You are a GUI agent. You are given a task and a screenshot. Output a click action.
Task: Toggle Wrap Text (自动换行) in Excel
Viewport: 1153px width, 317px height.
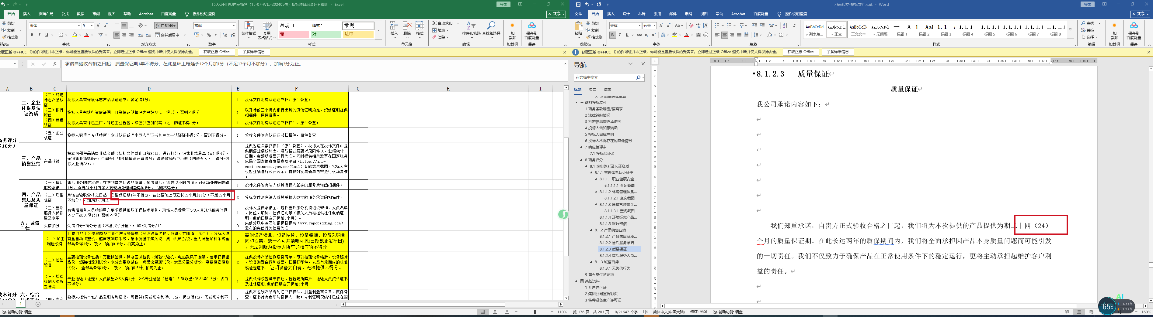(x=165, y=26)
